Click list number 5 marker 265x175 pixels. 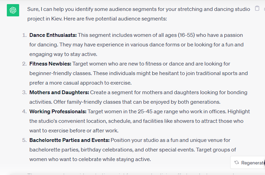[x=25, y=140]
